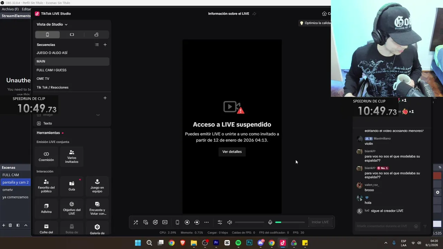This screenshot has height=249, width=443.
Task: Select dual portrait-landscape layout option
Action: pos(97,35)
